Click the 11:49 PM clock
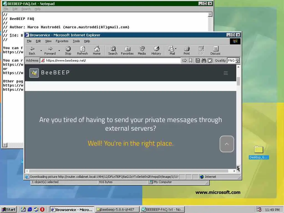 pyautogui.click(x=272, y=210)
